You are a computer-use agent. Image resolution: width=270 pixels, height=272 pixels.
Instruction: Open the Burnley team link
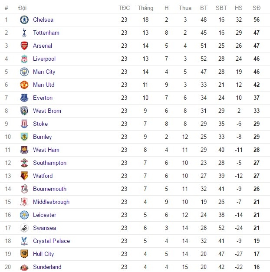click(x=42, y=137)
